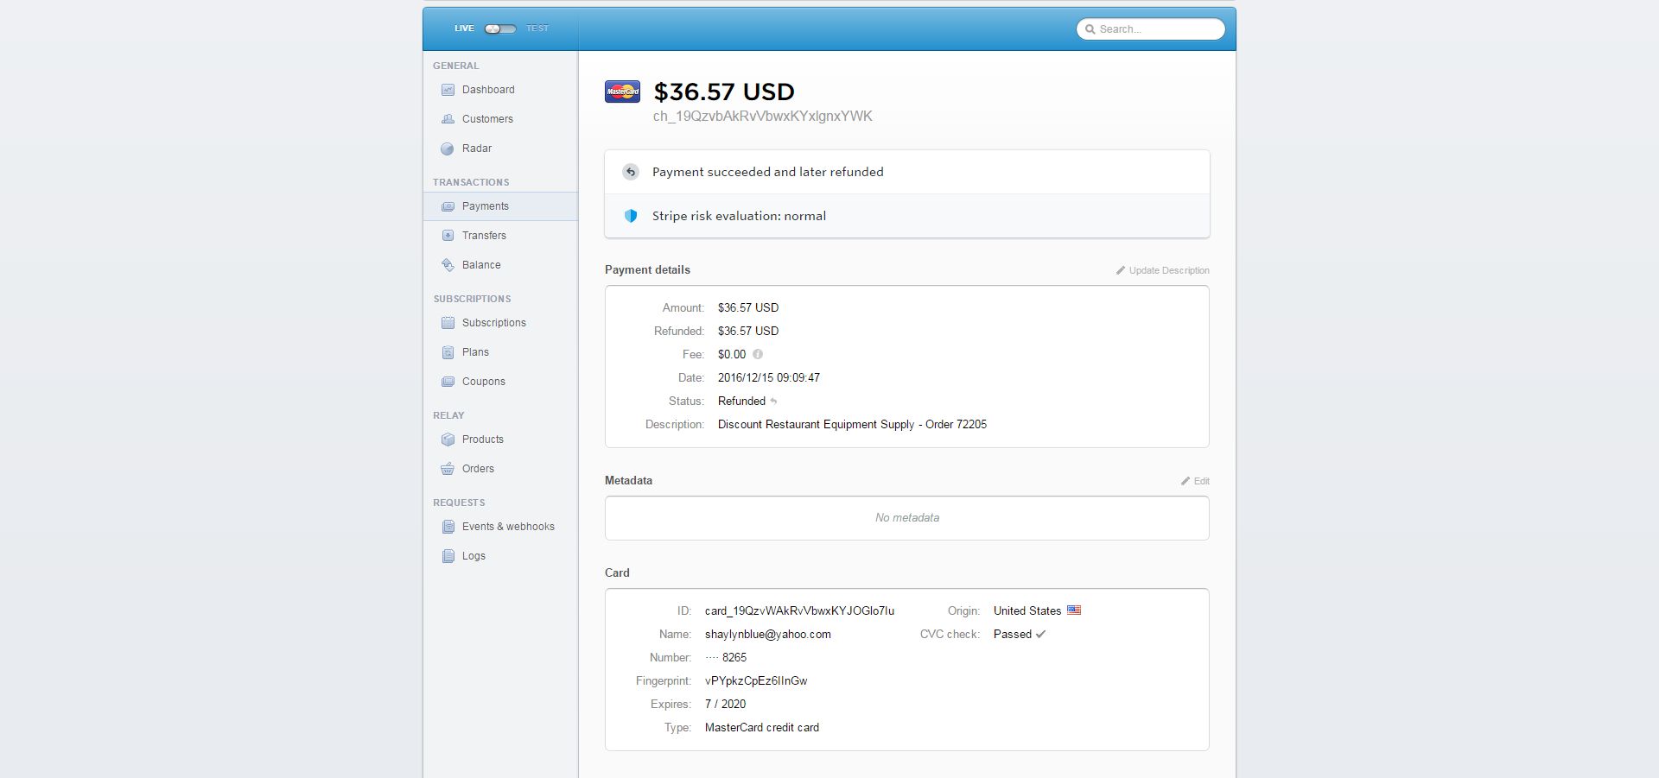Click the refunded arrow icon beside Status

pos(773,402)
